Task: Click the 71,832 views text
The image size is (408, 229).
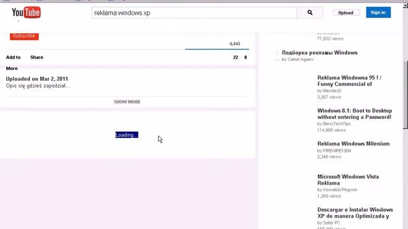Action: click(x=330, y=39)
